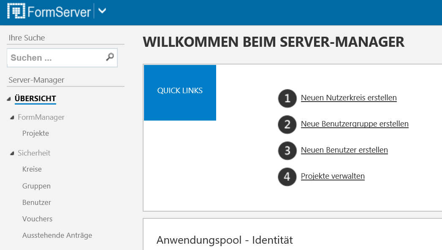Click the magnifier search icon
This screenshot has width=442, height=250.
point(110,57)
